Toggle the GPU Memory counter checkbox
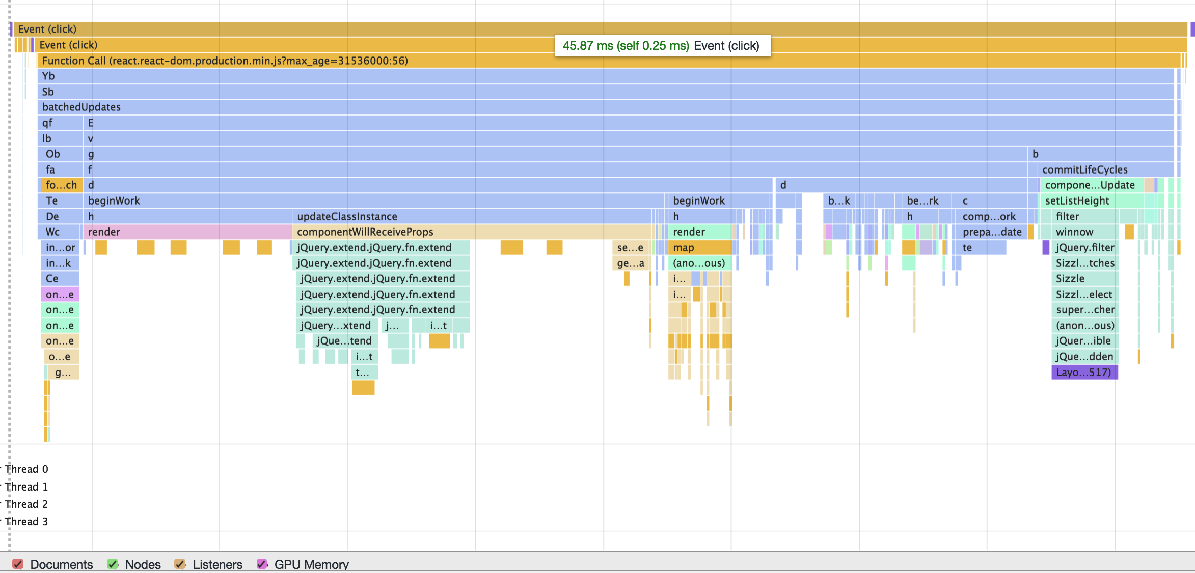Viewport: 1195px width, 573px height. coord(262,564)
